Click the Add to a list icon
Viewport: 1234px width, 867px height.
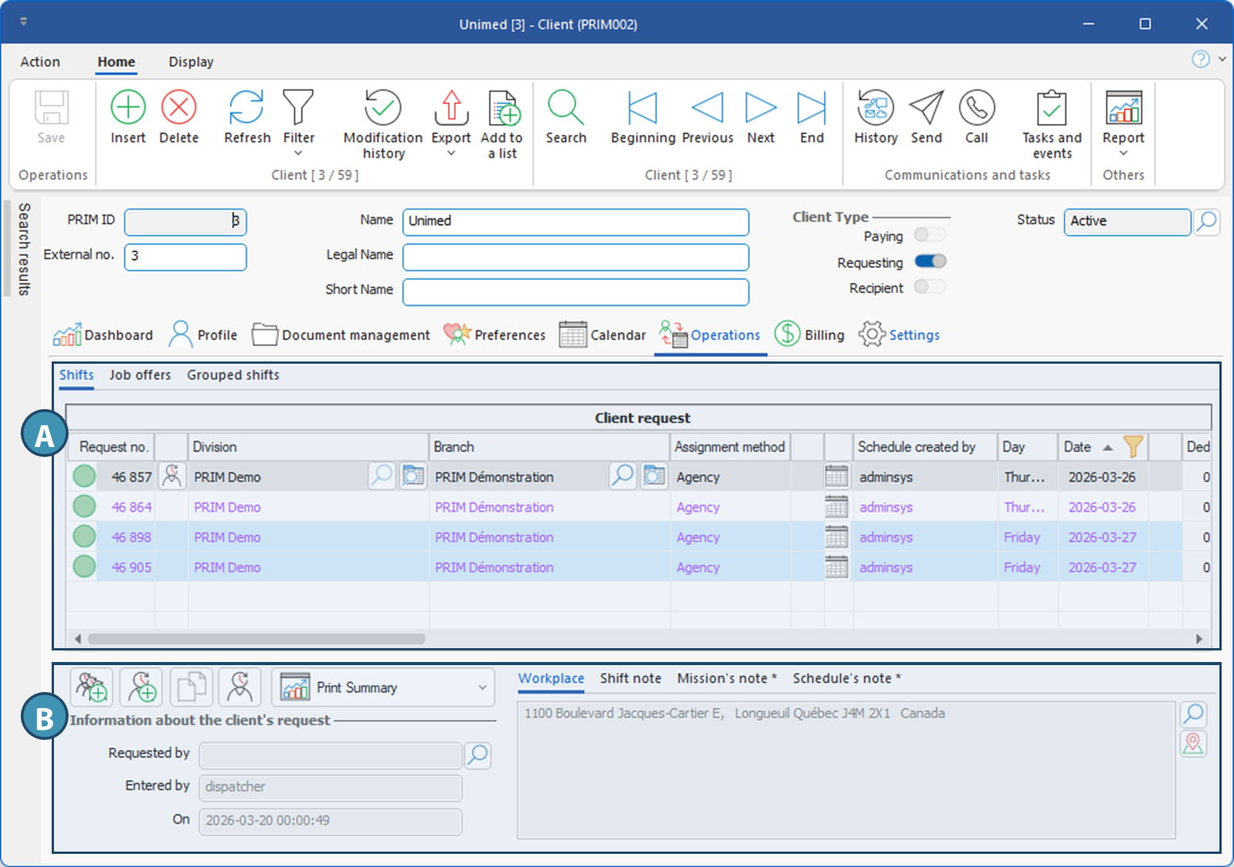tap(503, 108)
